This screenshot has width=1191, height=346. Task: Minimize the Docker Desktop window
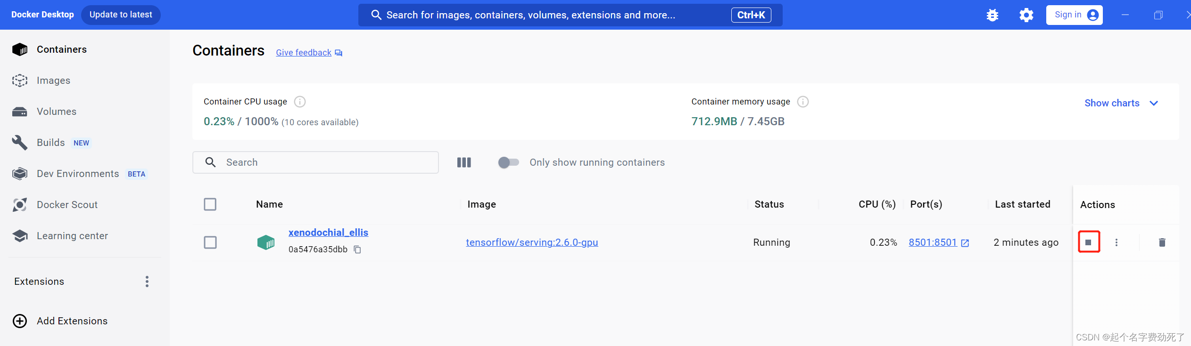(x=1125, y=15)
